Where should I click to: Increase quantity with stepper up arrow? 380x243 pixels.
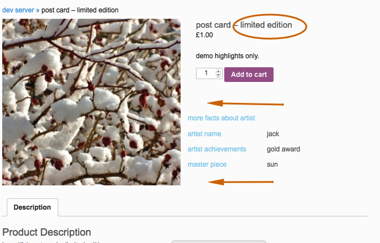point(219,71)
